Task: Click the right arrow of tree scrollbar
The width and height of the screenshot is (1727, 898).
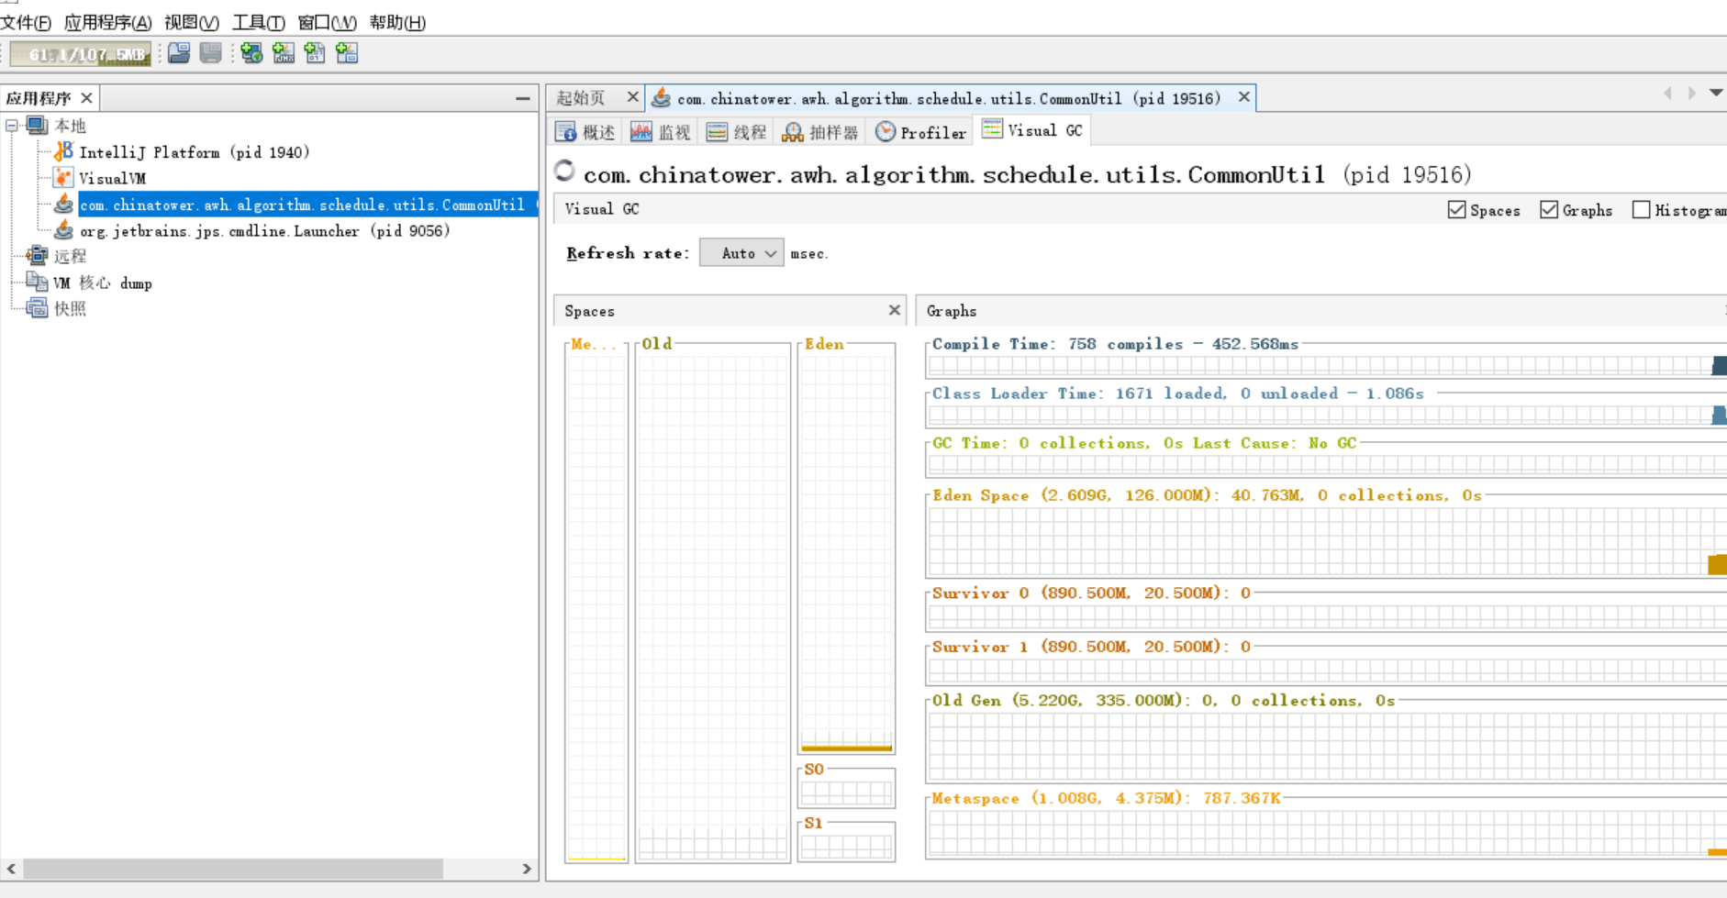Action: tap(527, 869)
